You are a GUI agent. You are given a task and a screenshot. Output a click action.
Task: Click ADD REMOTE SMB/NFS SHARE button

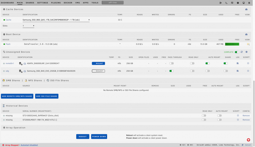17,96
